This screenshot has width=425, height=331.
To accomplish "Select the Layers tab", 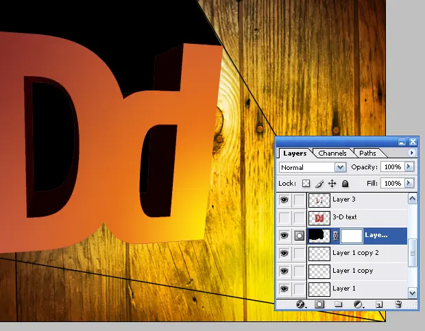I will point(295,154).
